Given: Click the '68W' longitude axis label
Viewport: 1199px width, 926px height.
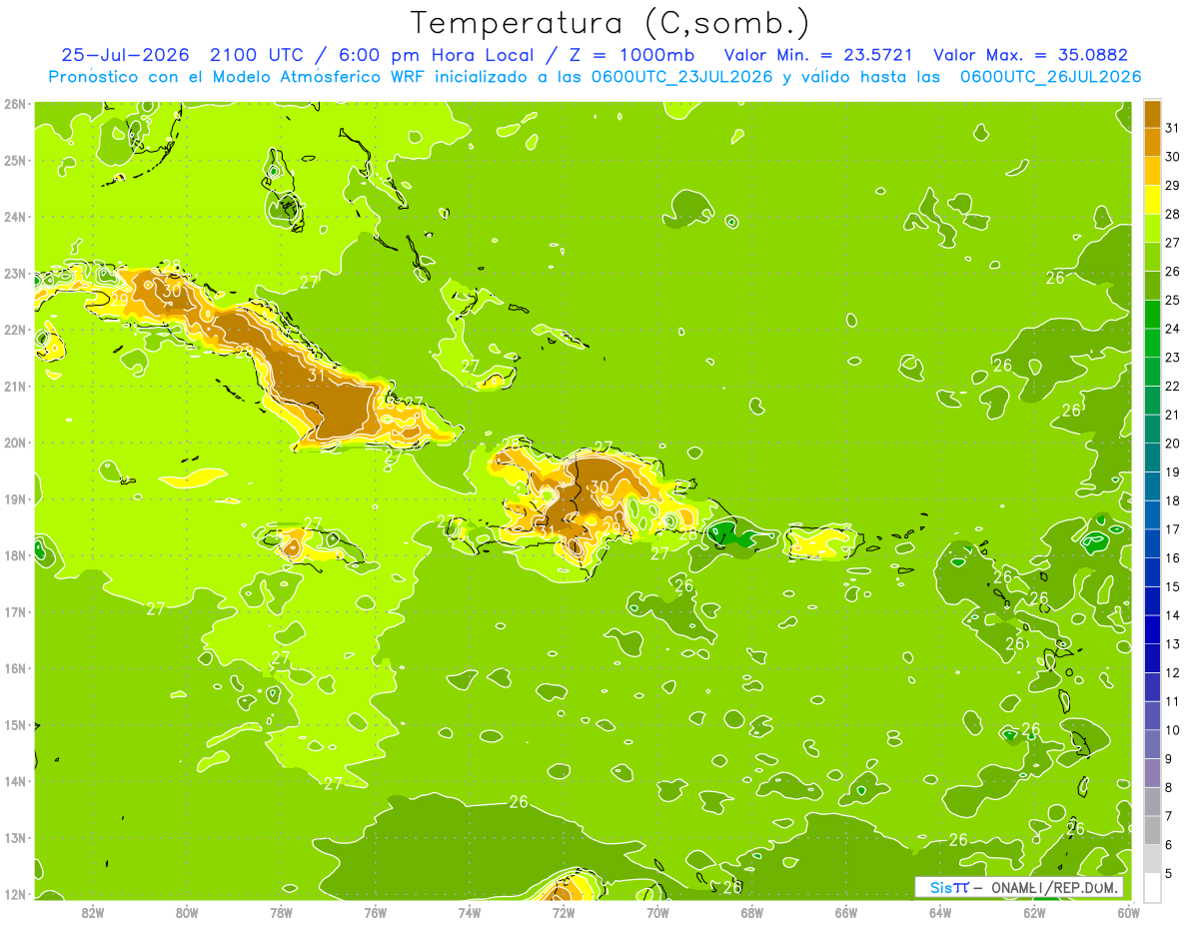Looking at the screenshot, I should [x=752, y=912].
